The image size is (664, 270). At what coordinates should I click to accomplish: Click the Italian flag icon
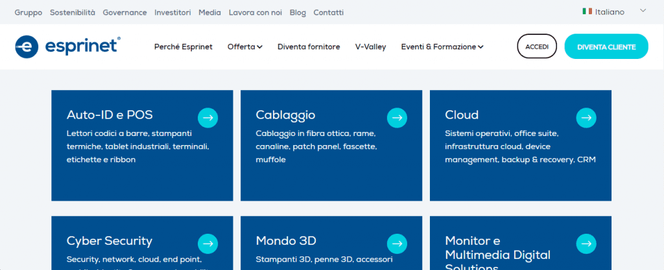(587, 12)
